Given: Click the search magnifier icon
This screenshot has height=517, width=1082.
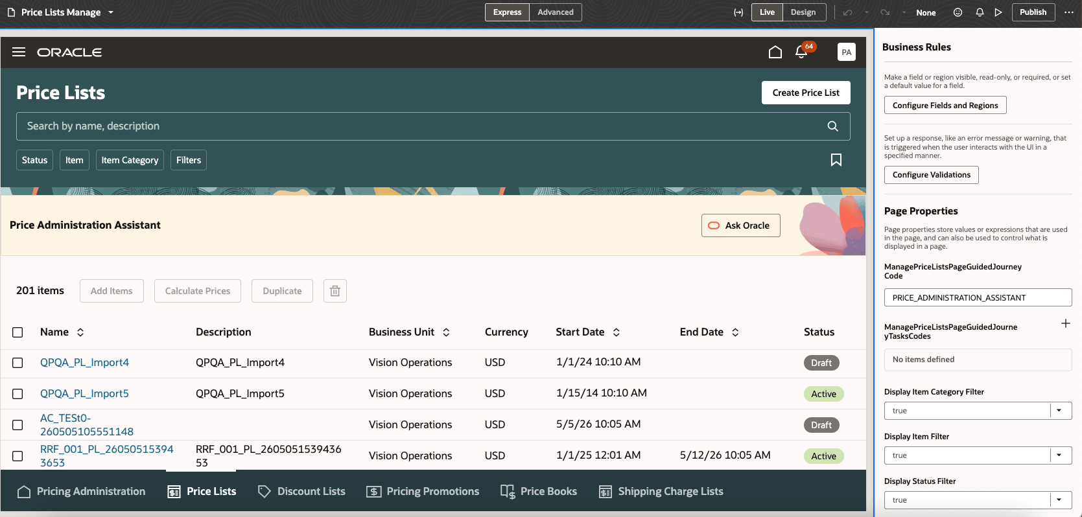Looking at the screenshot, I should (833, 126).
